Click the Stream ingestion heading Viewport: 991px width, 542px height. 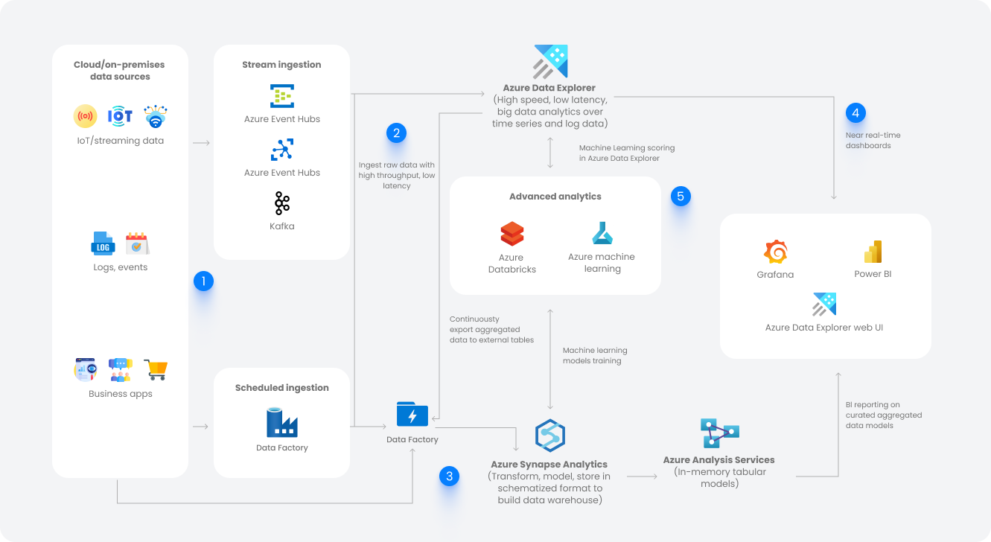[281, 65]
